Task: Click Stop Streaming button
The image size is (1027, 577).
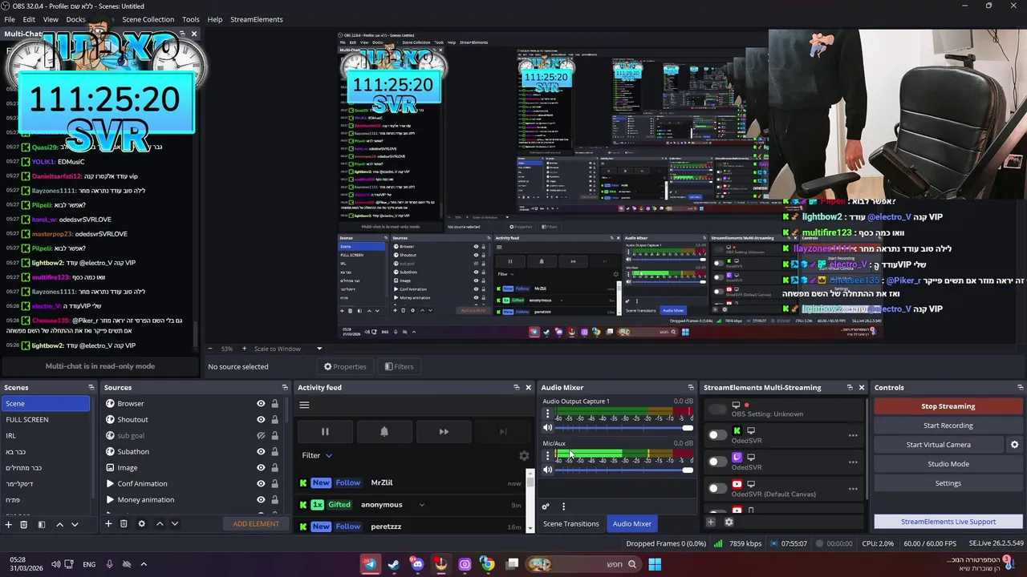Action: pyautogui.click(x=948, y=406)
